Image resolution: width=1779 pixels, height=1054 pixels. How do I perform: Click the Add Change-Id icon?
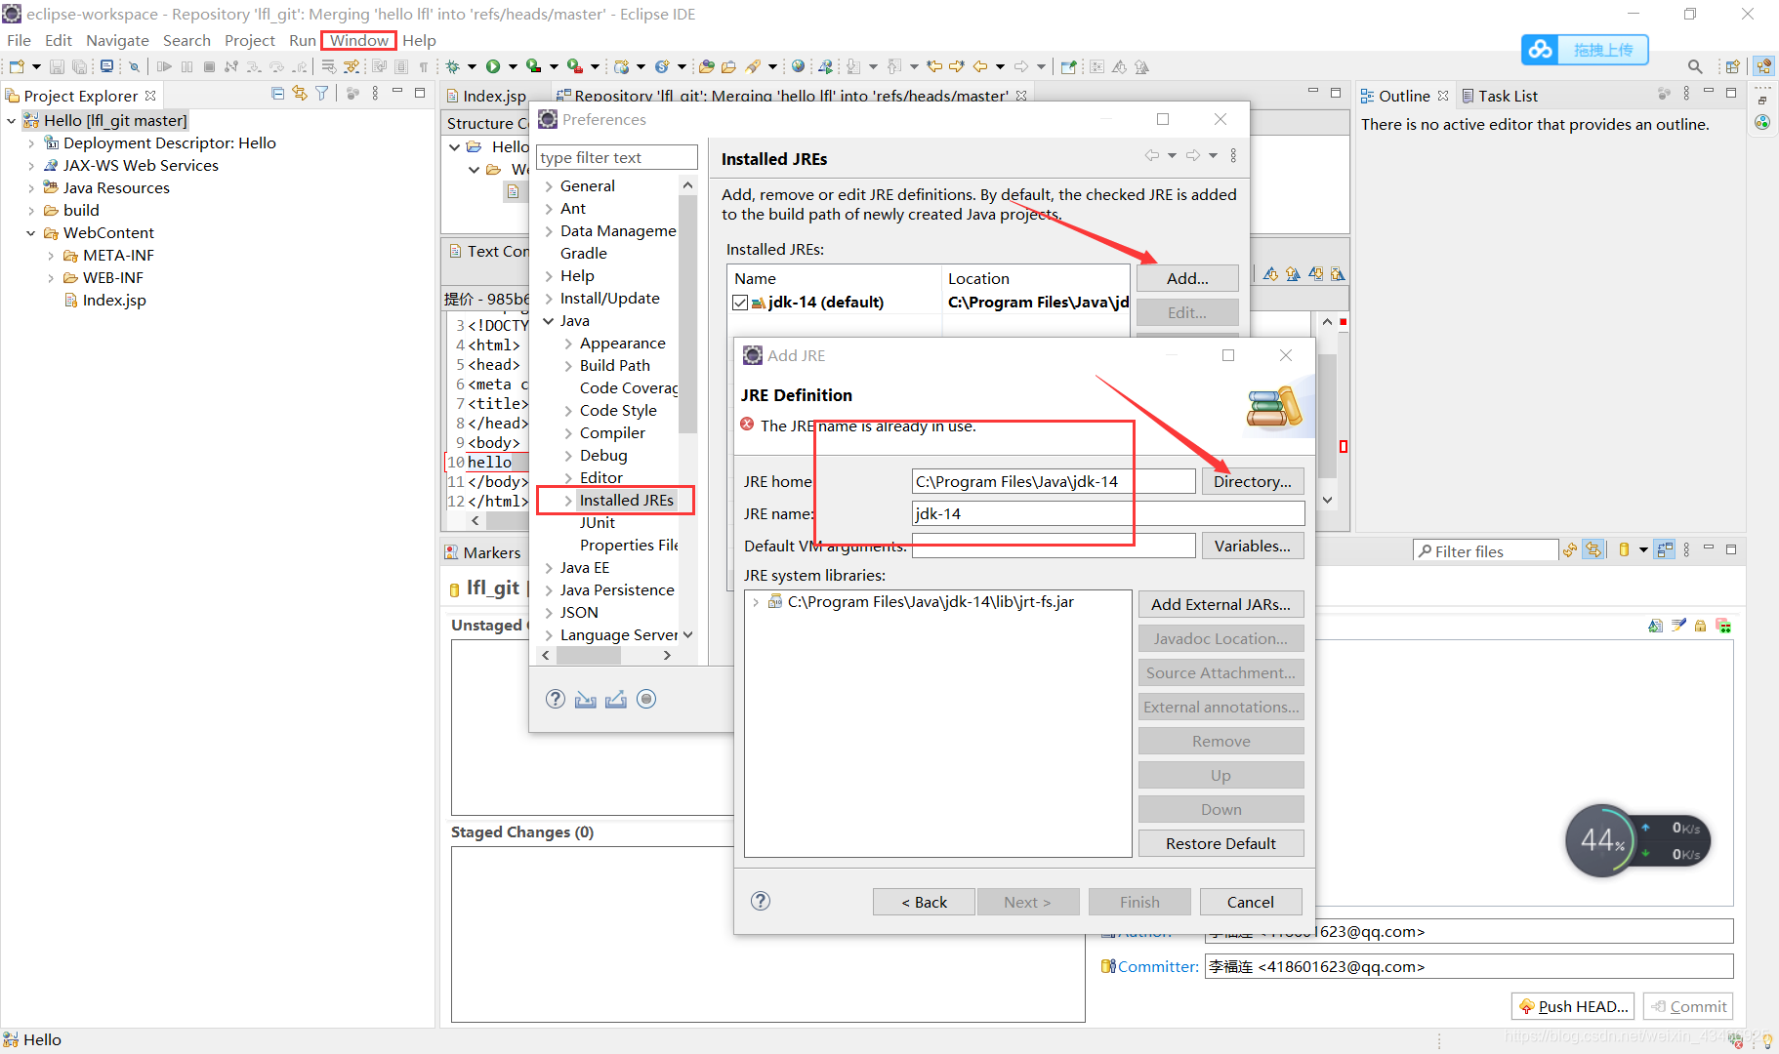click(1723, 626)
